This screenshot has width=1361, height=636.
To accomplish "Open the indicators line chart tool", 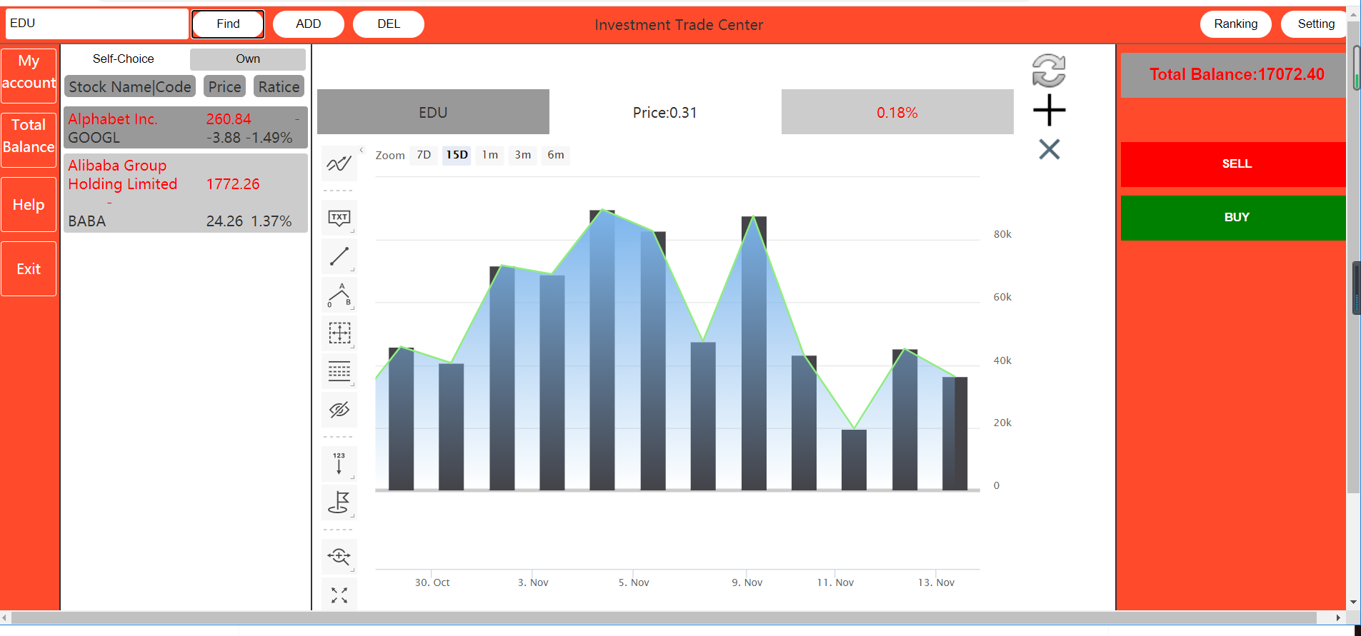I will click(x=339, y=164).
